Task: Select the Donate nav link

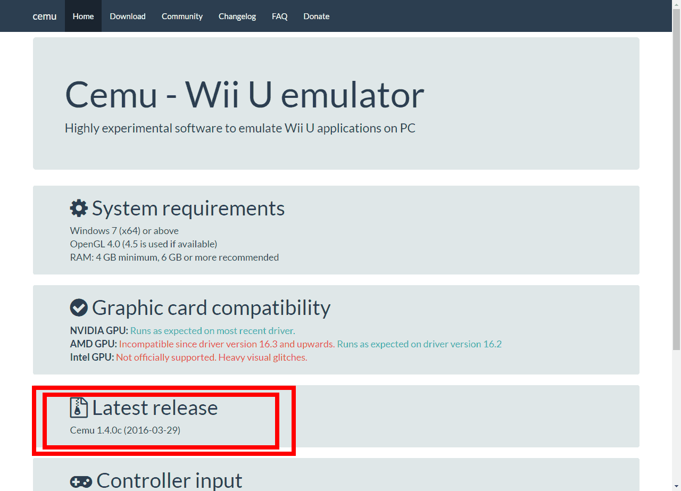Action: (x=317, y=16)
